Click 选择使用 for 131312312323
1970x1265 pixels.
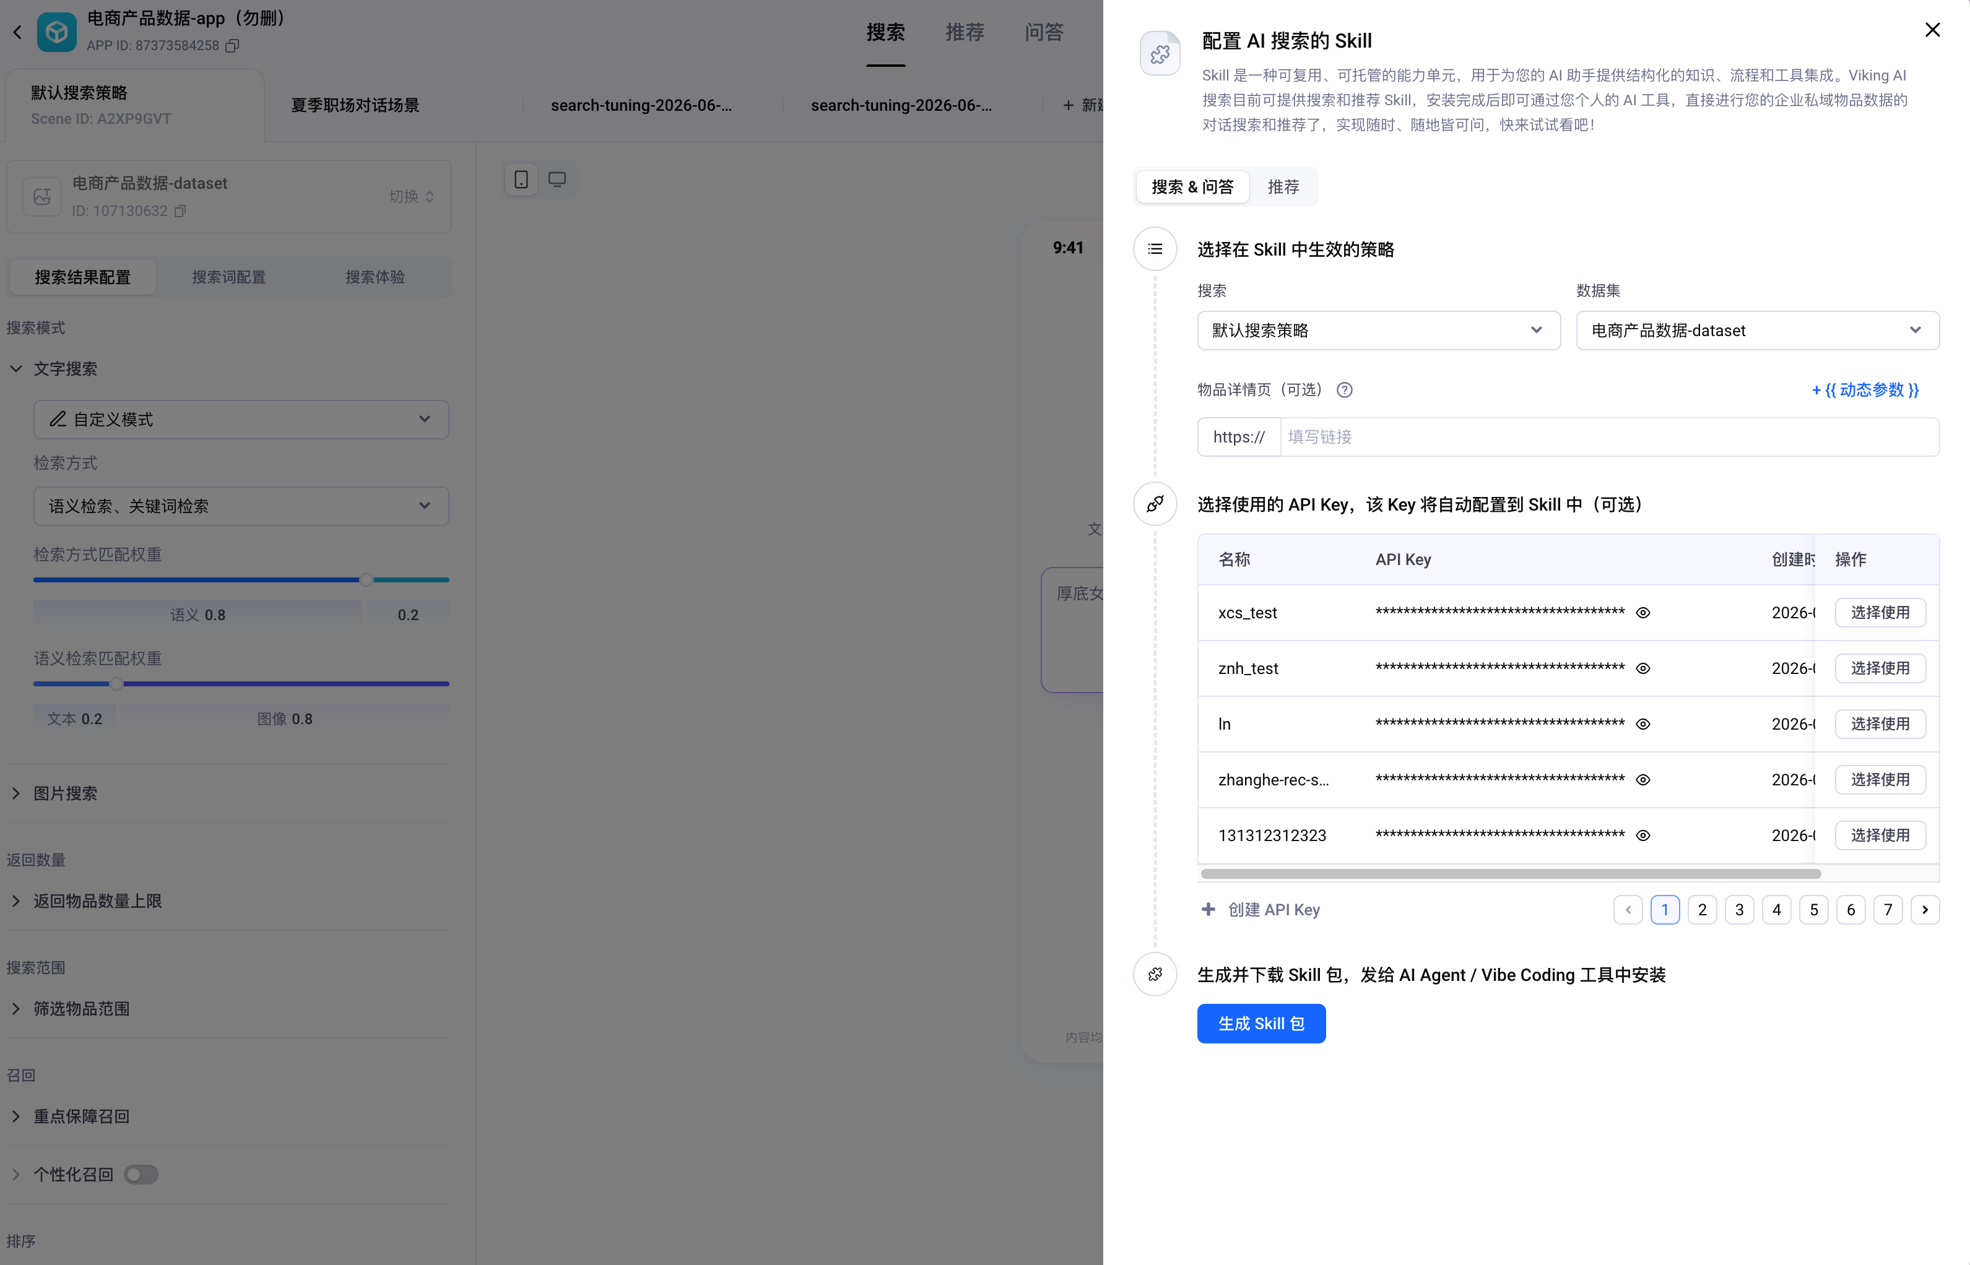coord(1880,835)
